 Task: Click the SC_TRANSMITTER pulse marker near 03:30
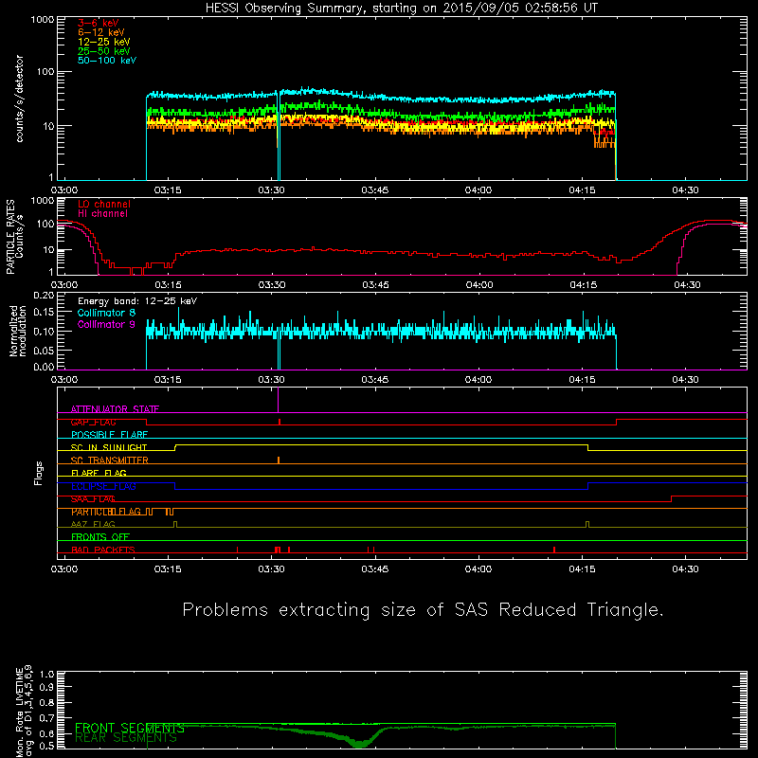point(279,460)
